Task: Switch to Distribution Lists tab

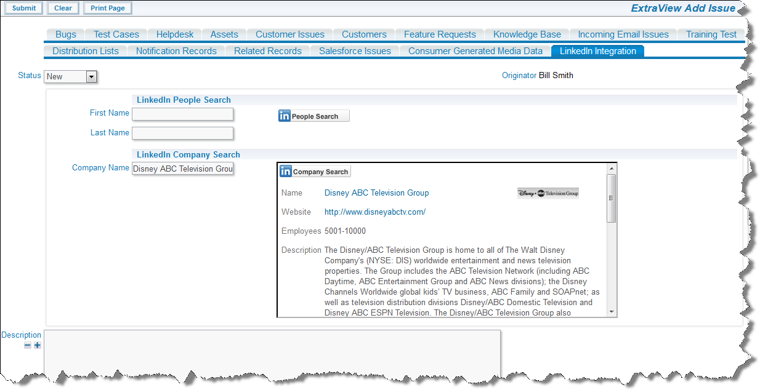Action: [86, 51]
